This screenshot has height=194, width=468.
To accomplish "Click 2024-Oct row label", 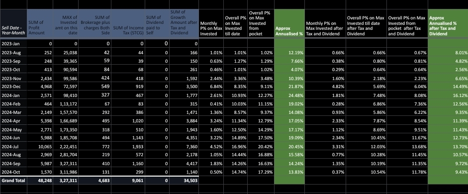I will 13,172.
